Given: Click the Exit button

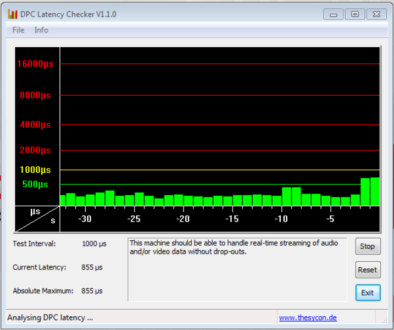Looking at the screenshot, I should [368, 293].
